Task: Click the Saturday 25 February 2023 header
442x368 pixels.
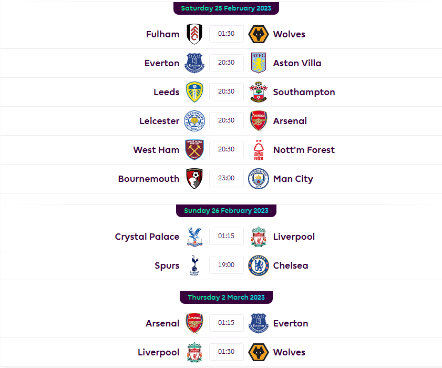Action: pyautogui.click(x=226, y=8)
